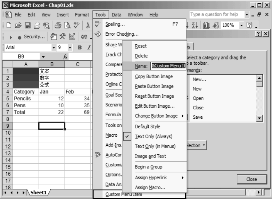Open the zoom 100% dropdown arrow
273x199 pixels.
click(241, 25)
